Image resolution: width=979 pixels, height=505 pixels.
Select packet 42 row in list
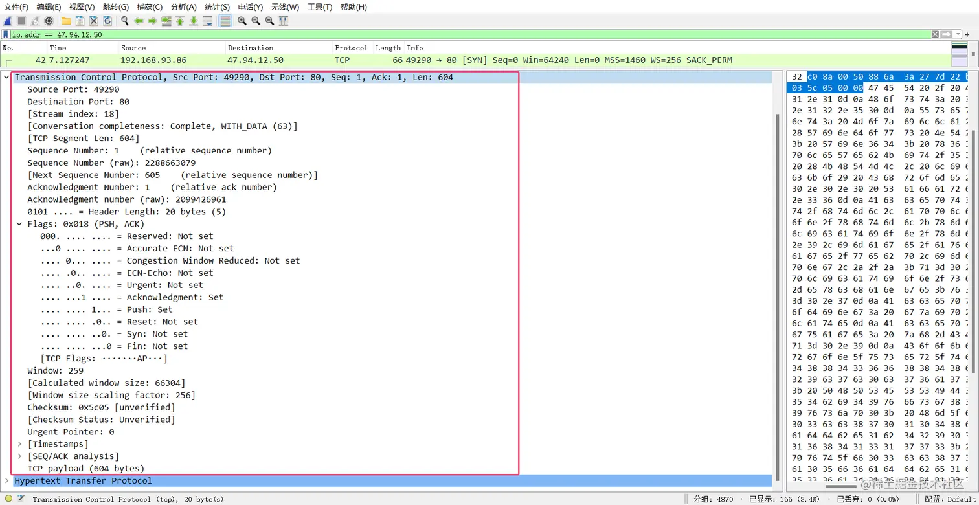click(x=475, y=60)
